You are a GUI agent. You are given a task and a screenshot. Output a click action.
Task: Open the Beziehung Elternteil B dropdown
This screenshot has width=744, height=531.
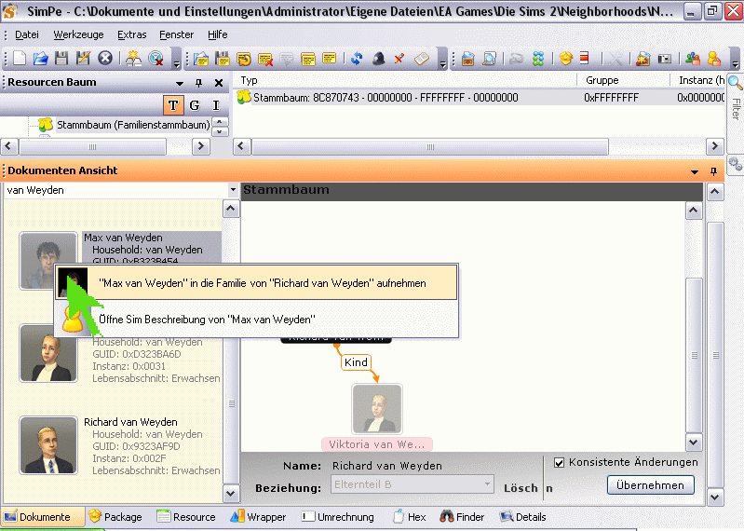pyautogui.click(x=487, y=484)
